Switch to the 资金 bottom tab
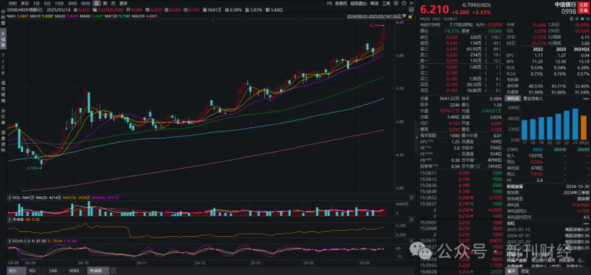 (x=525, y=271)
